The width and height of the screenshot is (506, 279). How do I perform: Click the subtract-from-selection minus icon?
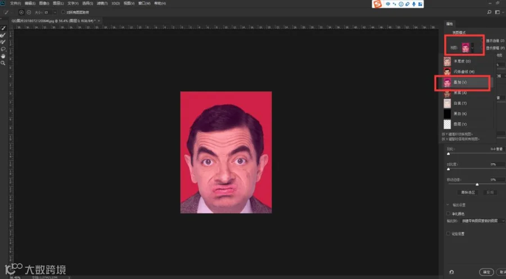[29, 12]
